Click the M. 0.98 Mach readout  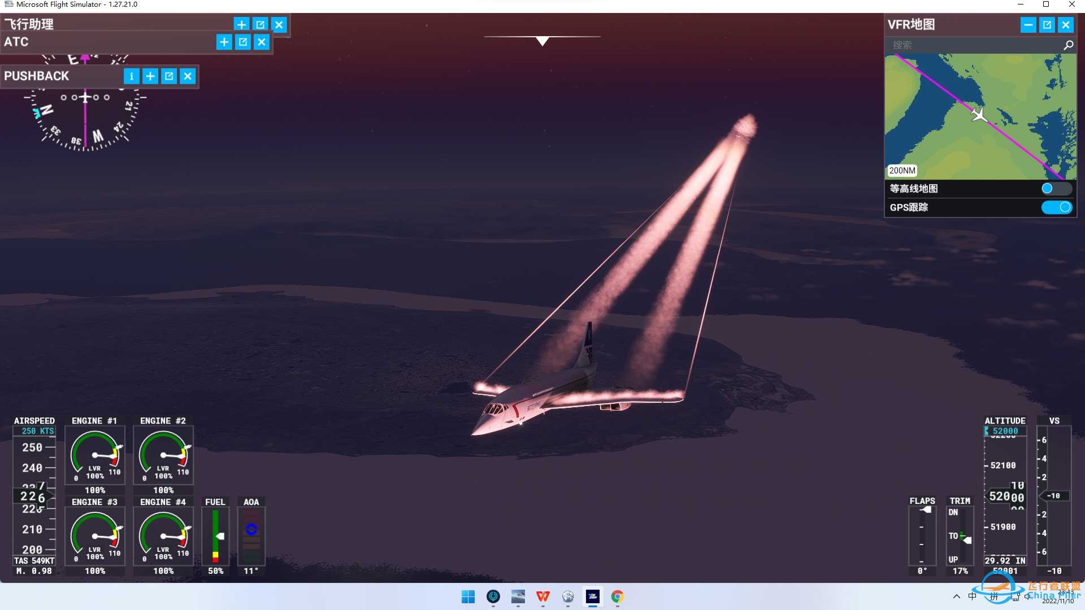(34, 571)
